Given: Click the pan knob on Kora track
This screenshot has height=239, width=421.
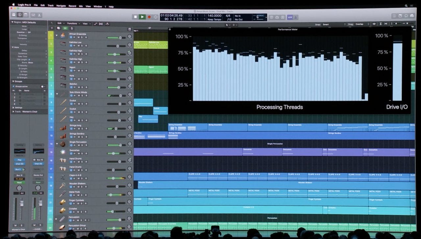Looking at the screenshot, I should [130, 78].
